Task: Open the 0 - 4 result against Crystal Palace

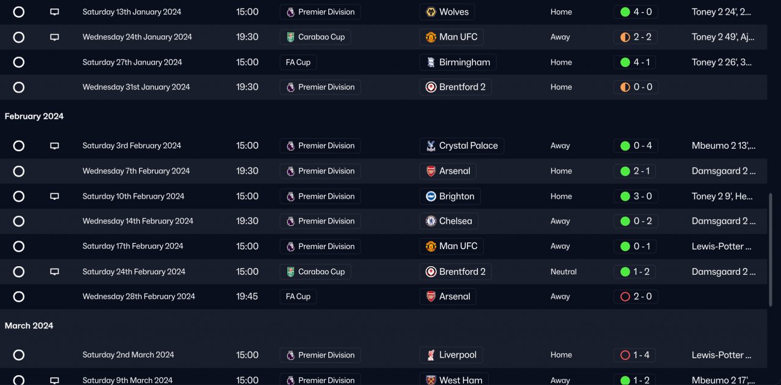Action: [636, 146]
